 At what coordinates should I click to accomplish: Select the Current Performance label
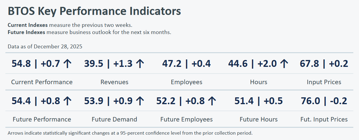coord(42,82)
